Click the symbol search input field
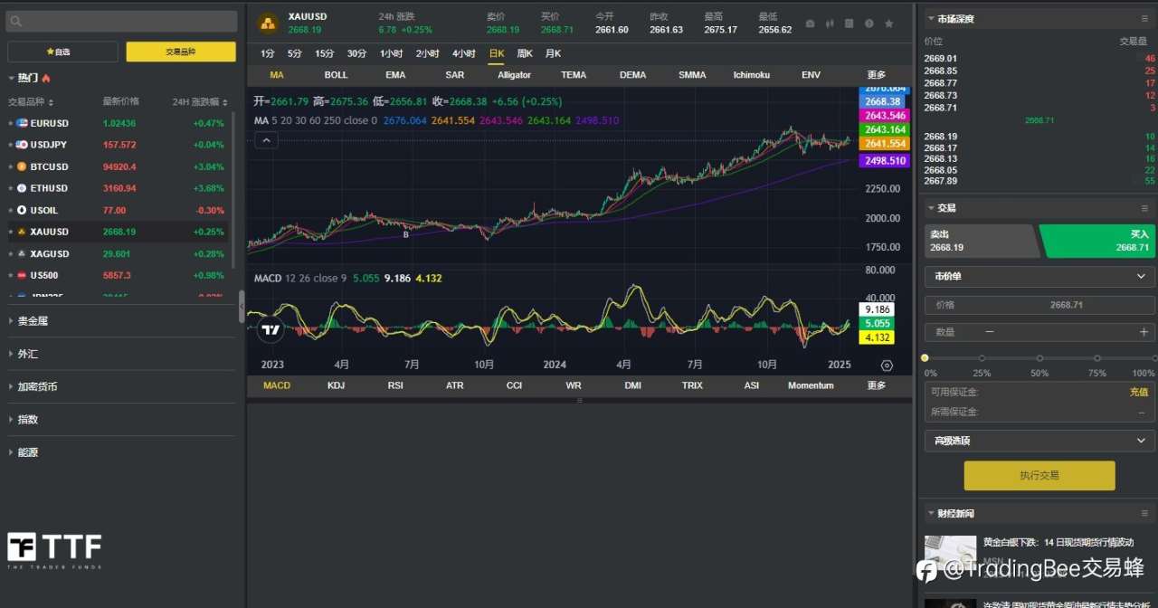 point(122,22)
